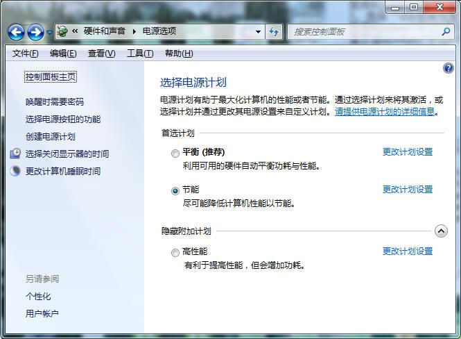This screenshot has width=461, height=339.
Task: Open 选择电源按钮的功能 link
Action: (x=63, y=119)
